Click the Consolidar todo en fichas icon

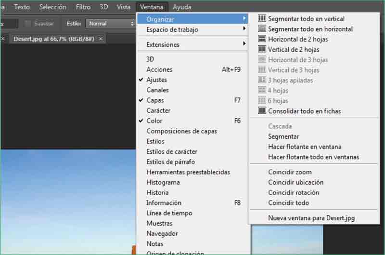click(x=262, y=111)
